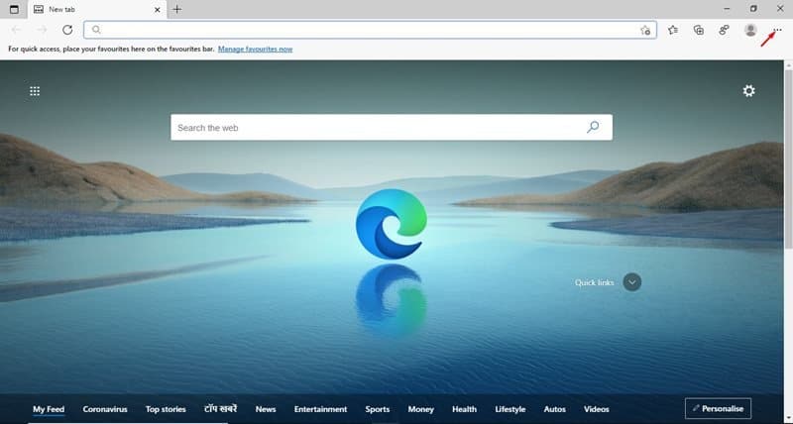Screen dimensions: 793x424
Task: Open the Favourites list icon
Action: 673,30
